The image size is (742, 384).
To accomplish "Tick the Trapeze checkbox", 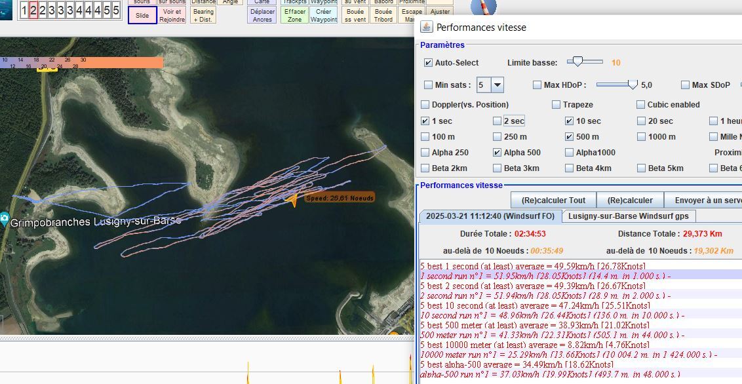I will (x=556, y=105).
